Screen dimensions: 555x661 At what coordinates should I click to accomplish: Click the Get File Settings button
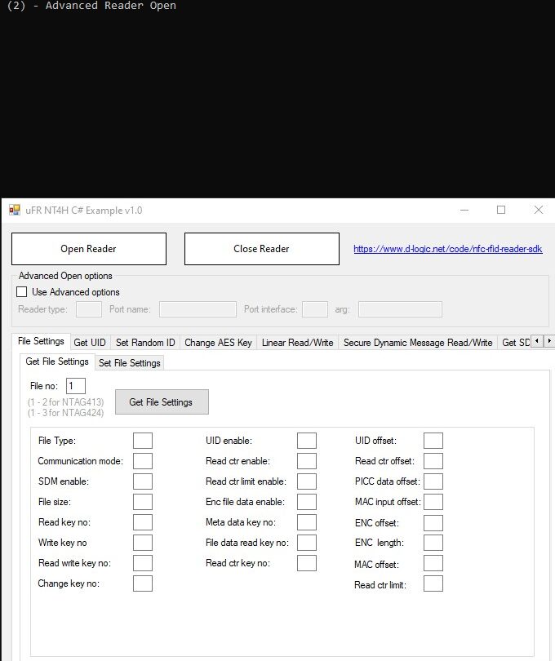(x=162, y=401)
